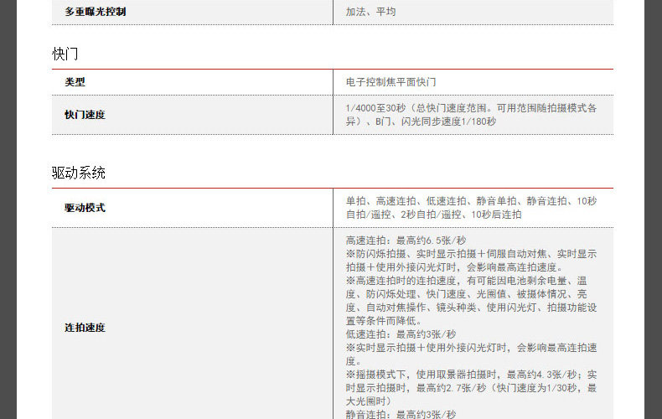The width and height of the screenshot is (662, 419).
Task: Click the 实时显示拍摄＋使用外接闪光灯时 note line
Action: coord(471,348)
